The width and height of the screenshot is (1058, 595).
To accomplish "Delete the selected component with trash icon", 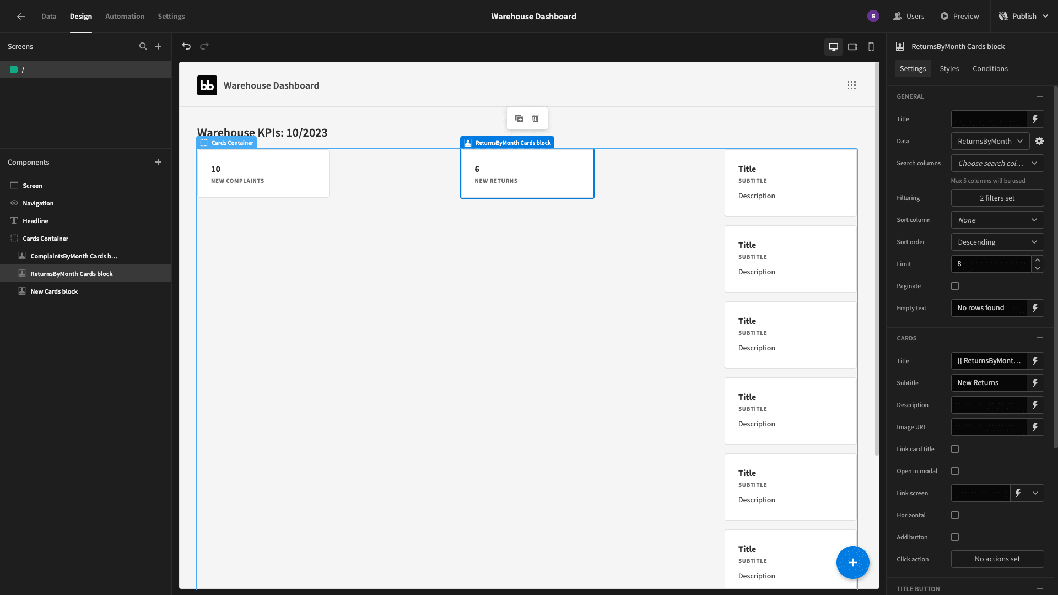I will click(x=535, y=118).
